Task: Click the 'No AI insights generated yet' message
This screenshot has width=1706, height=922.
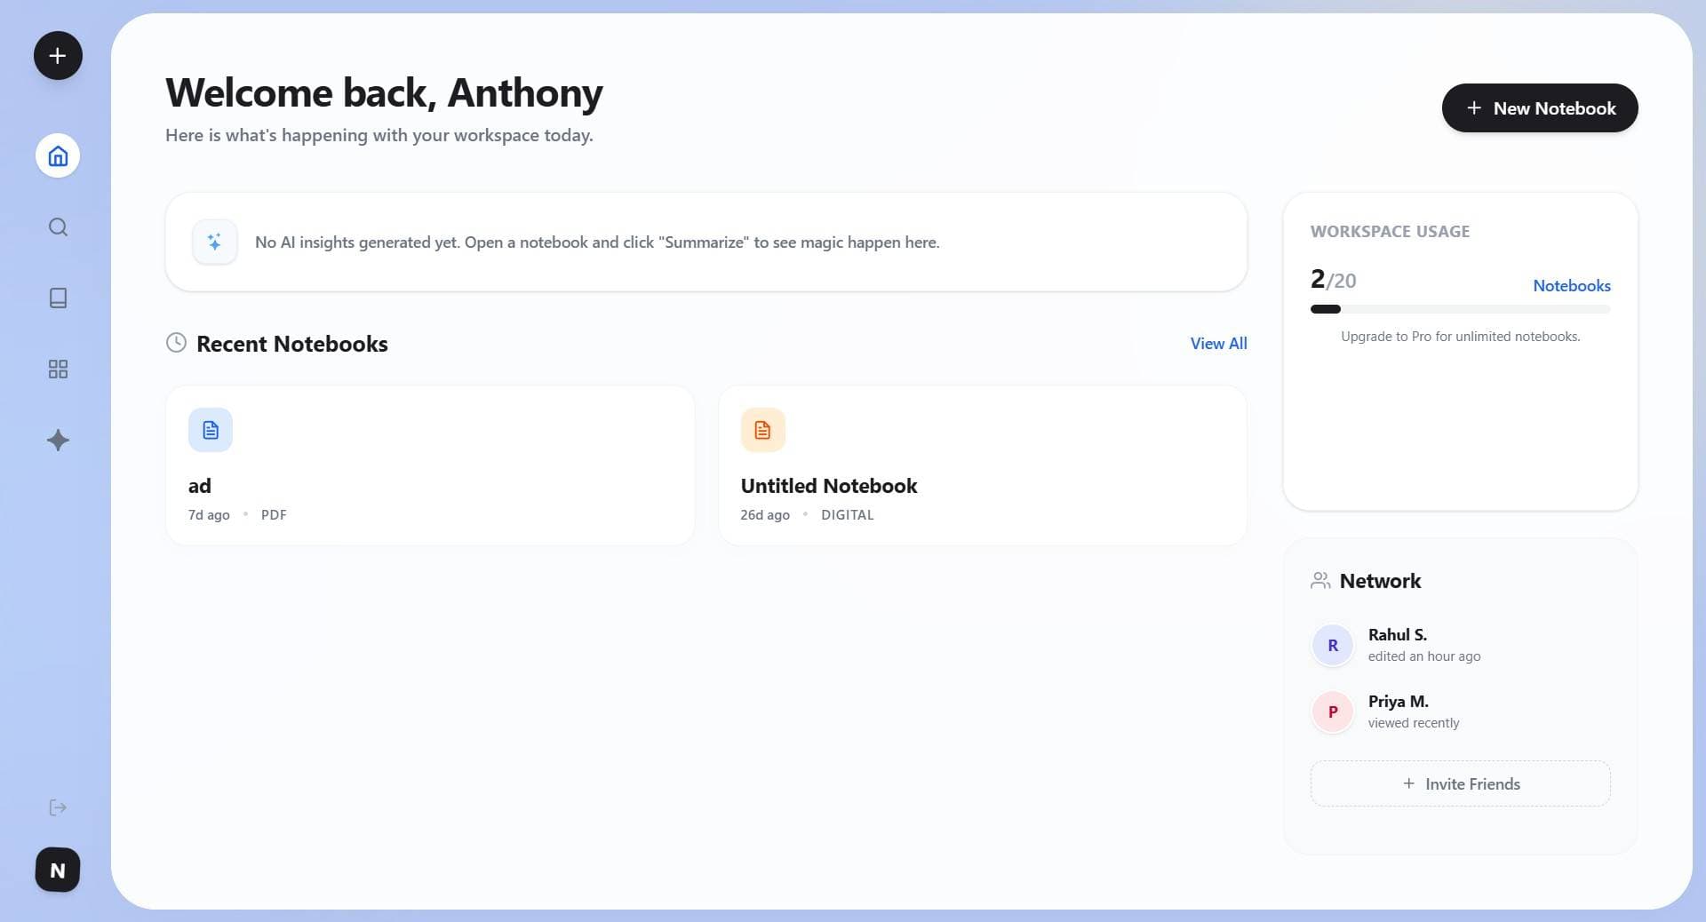Action: [597, 242]
